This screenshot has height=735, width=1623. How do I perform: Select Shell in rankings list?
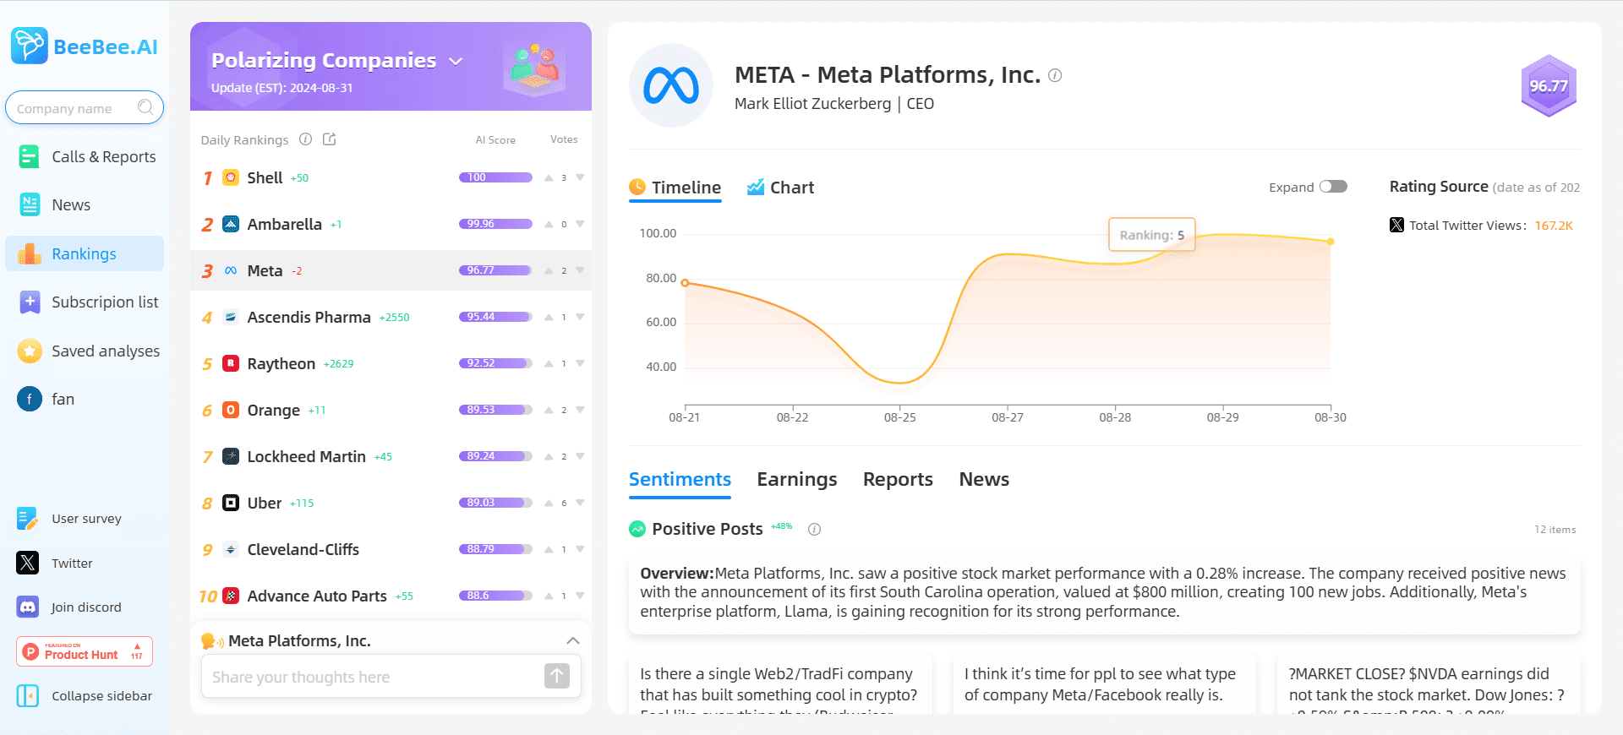point(391,177)
